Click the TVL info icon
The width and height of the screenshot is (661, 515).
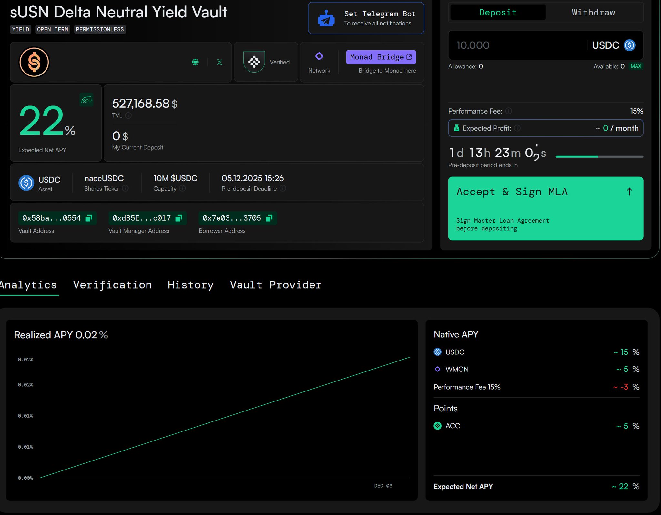tap(128, 115)
